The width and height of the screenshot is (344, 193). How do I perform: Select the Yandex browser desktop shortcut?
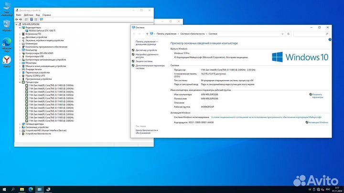(x=7, y=61)
